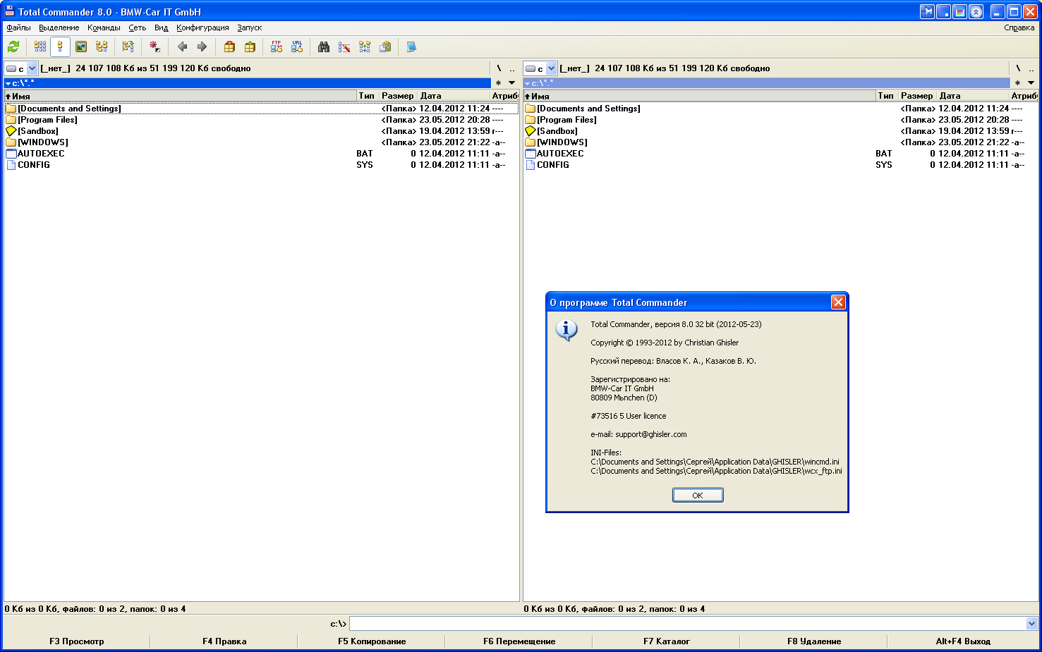Expand right panel directory history arrow
The width and height of the screenshot is (1042, 652).
click(1031, 83)
